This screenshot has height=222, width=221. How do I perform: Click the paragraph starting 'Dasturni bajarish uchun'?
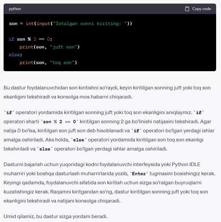pyautogui.click(x=109, y=183)
